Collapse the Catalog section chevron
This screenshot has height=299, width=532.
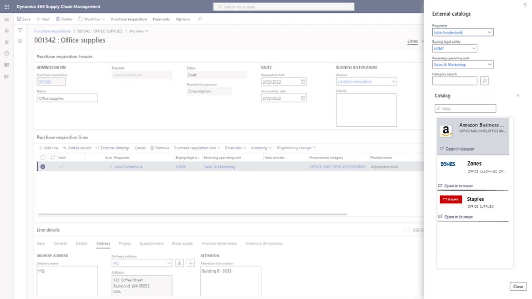click(517, 96)
